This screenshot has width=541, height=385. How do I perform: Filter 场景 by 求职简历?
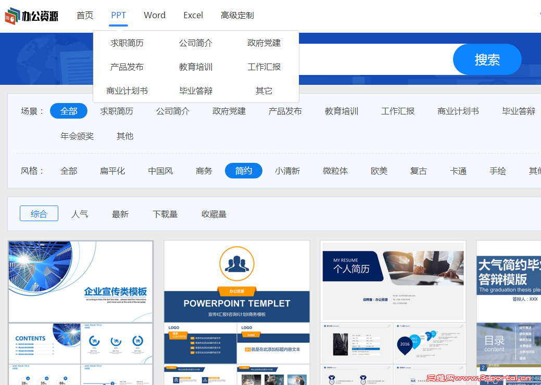(117, 111)
